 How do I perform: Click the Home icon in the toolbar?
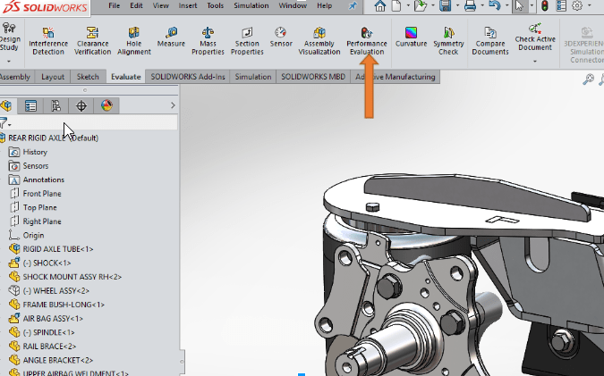[379, 5]
